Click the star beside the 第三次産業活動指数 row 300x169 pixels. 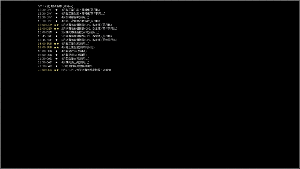click(57, 21)
